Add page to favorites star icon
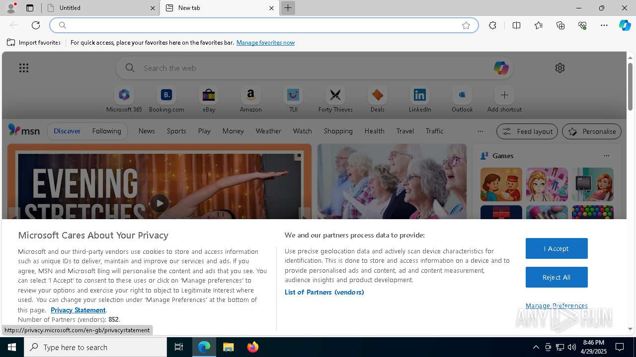The height and width of the screenshot is (357, 636). click(466, 25)
